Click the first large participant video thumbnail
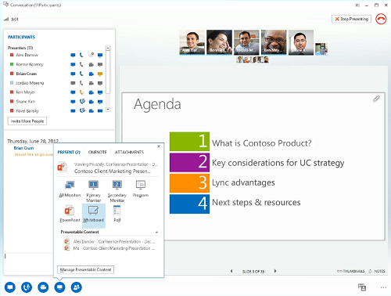The width and height of the screenshot is (391, 296). 192,42
